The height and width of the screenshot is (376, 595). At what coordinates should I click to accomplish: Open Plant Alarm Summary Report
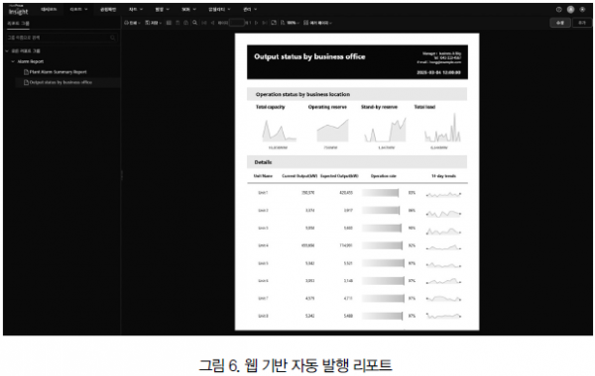pos(58,72)
